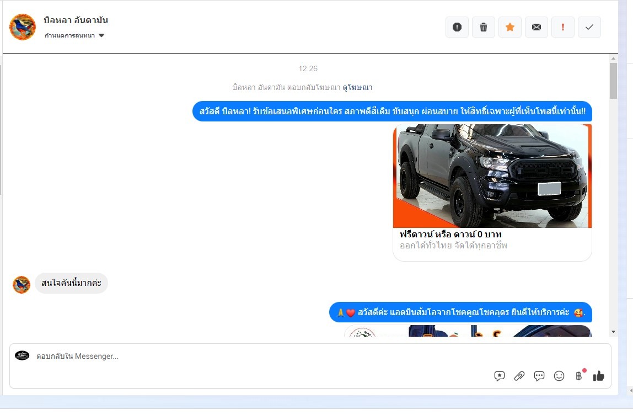Mark conversation done with checkmark
The width and height of the screenshot is (633, 414).
pos(589,27)
